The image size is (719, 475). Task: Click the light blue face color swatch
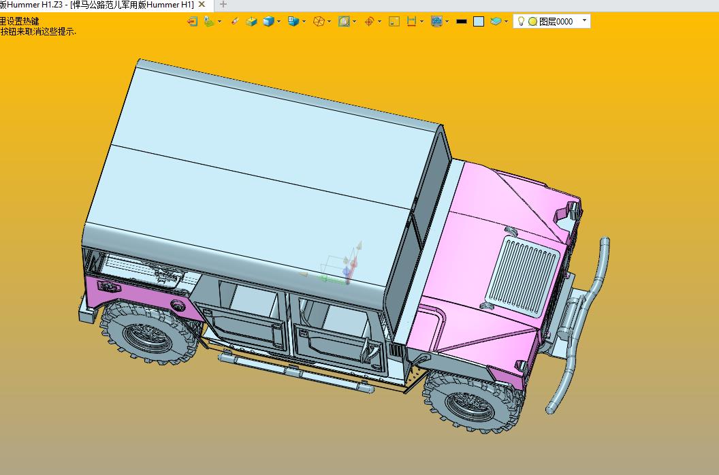tap(479, 22)
